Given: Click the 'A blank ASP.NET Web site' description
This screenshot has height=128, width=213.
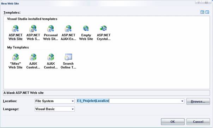Looking at the screenshot, I should [x=24, y=93].
